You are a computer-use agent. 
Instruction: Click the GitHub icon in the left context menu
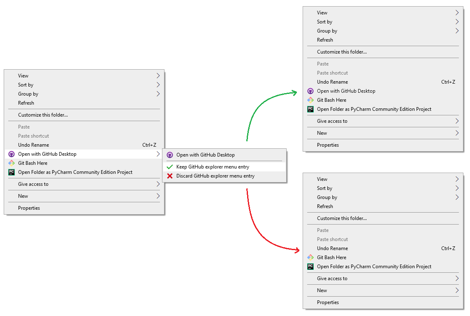12,154
